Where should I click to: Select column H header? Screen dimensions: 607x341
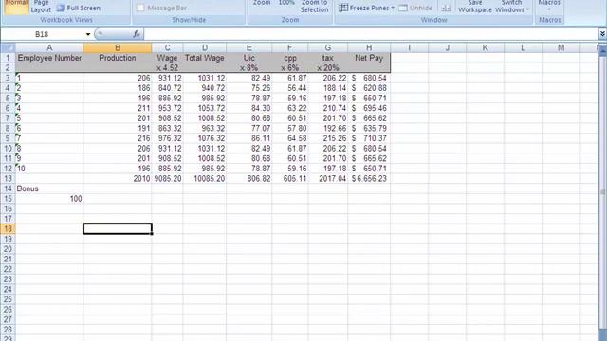coord(369,48)
